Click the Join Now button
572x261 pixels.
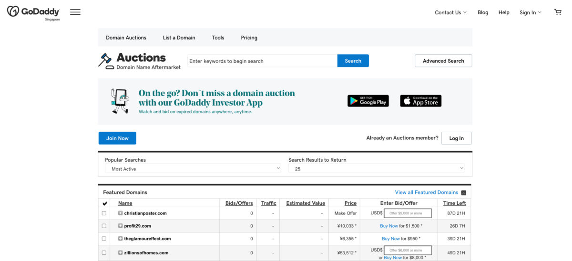[x=117, y=138]
